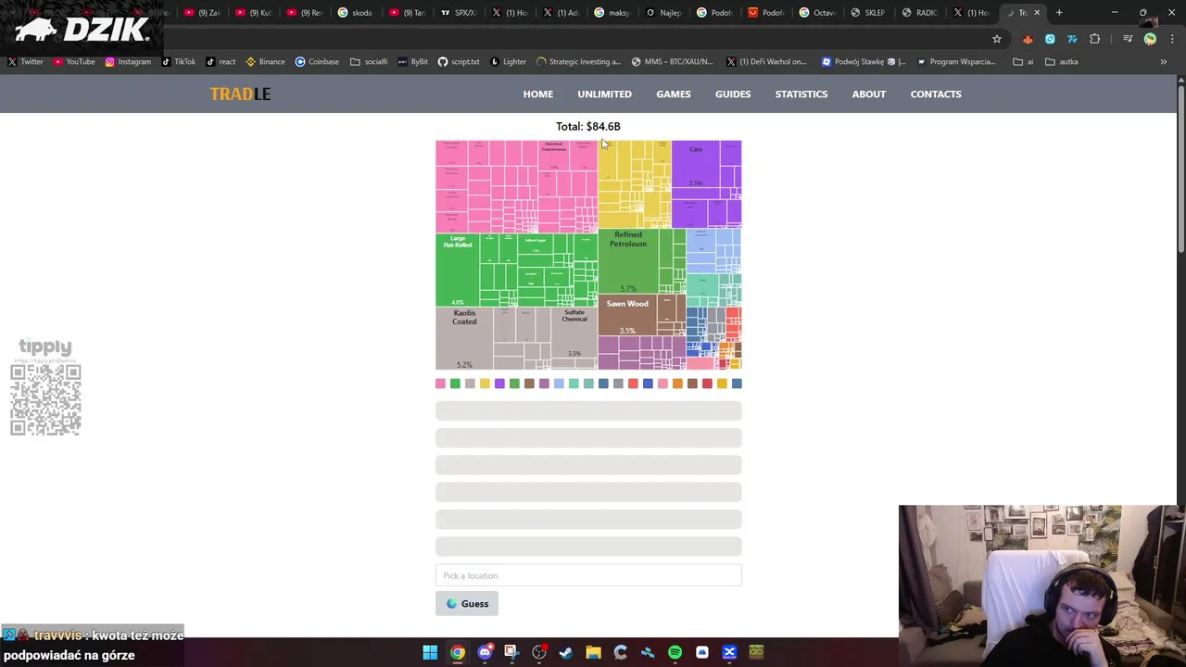Bookmark this page with the star icon
1186x667 pixels.
click(x=997, y=39)
